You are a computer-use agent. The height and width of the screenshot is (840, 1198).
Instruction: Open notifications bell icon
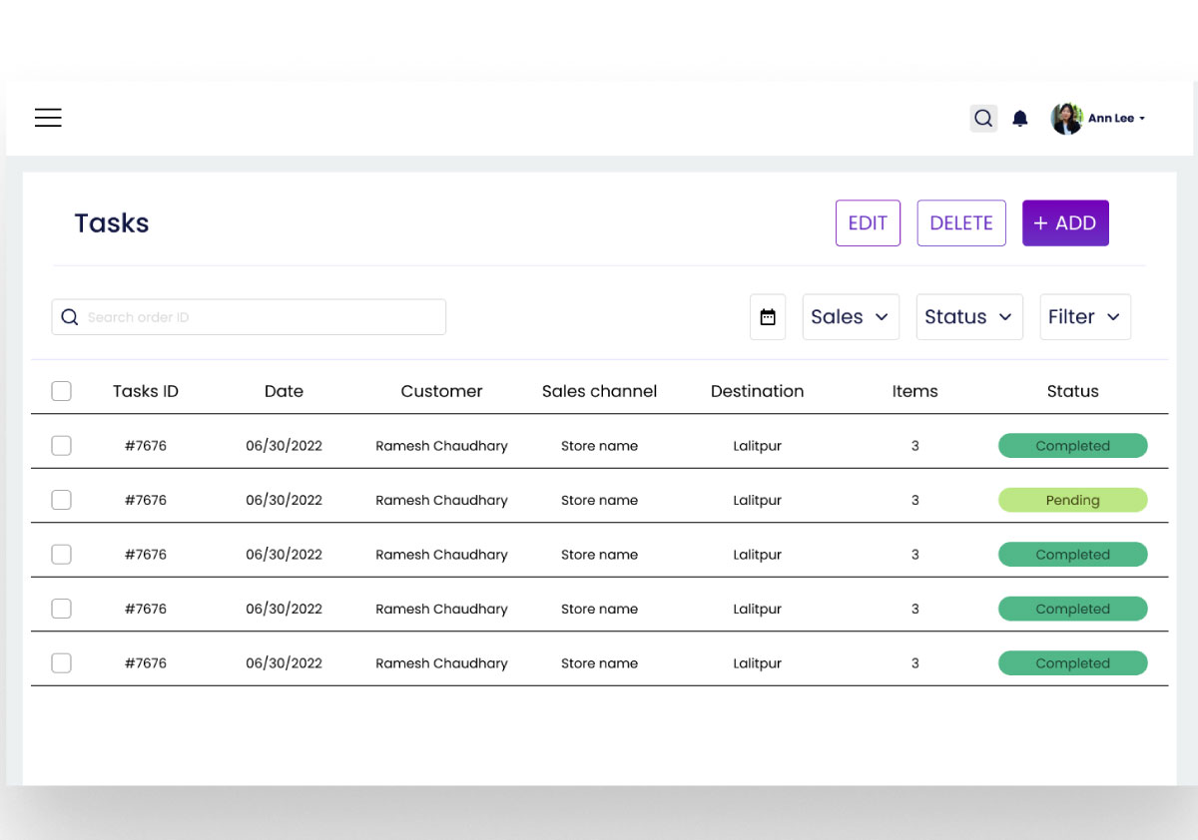pos(1020,119)
